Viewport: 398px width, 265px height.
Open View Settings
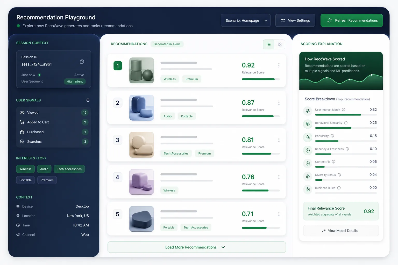tap(295, 20)
